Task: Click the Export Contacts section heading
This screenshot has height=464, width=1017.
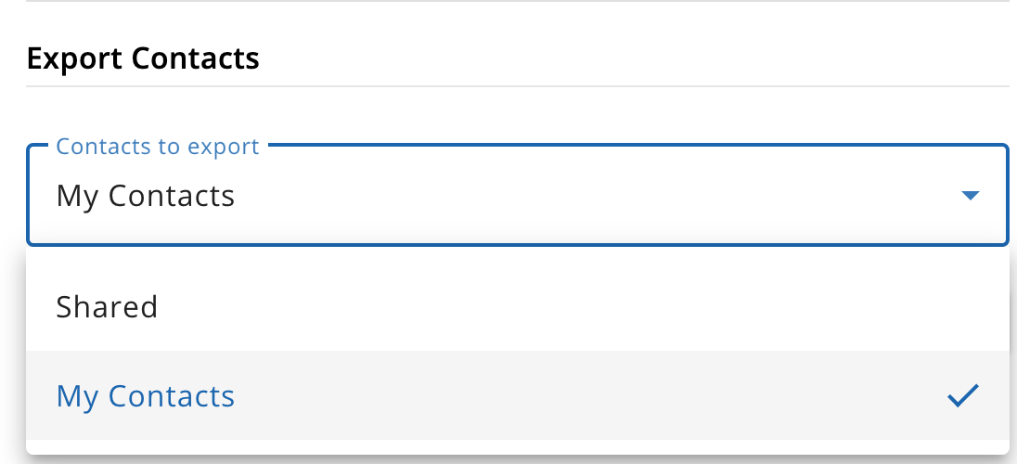Action: 143,58
